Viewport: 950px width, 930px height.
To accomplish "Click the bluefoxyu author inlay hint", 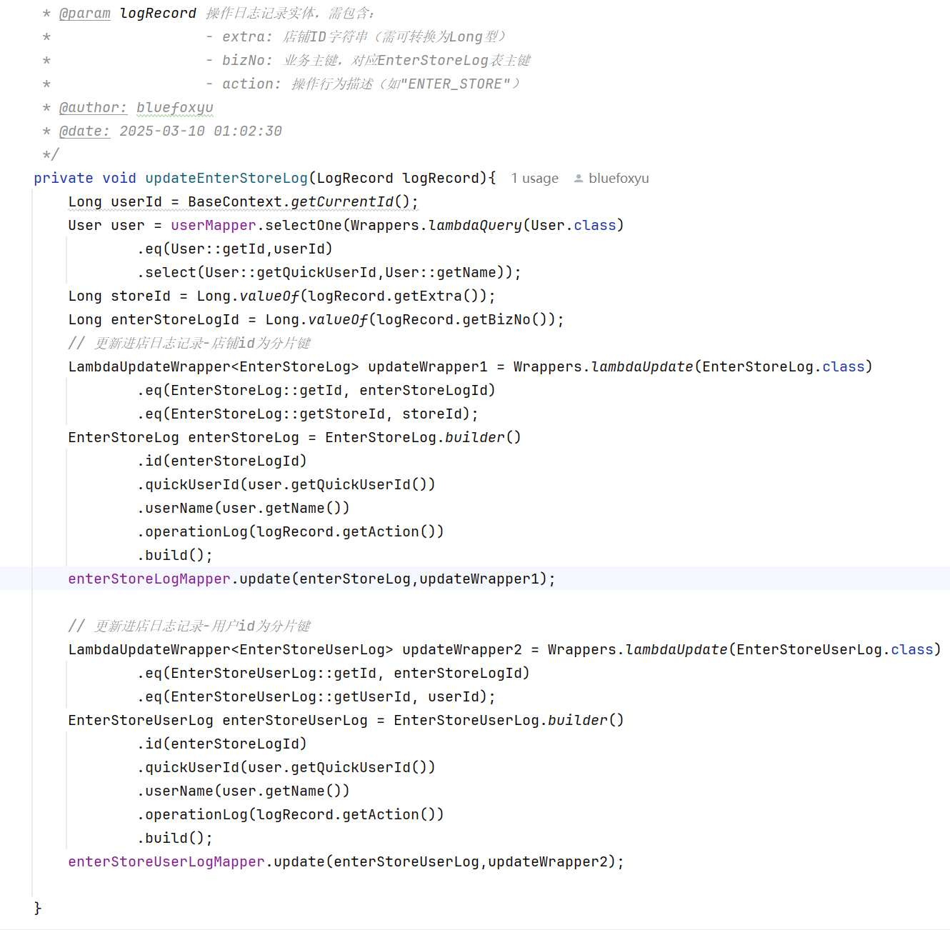I will click(x=619, y=179).
